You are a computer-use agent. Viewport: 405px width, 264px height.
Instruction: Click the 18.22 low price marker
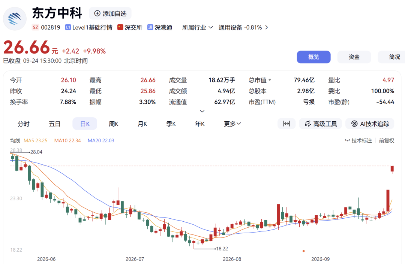pyautogui.click(x=222, y=249)
